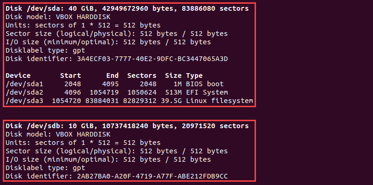
Task: Click the Device column header
Action: click(18, 75)
